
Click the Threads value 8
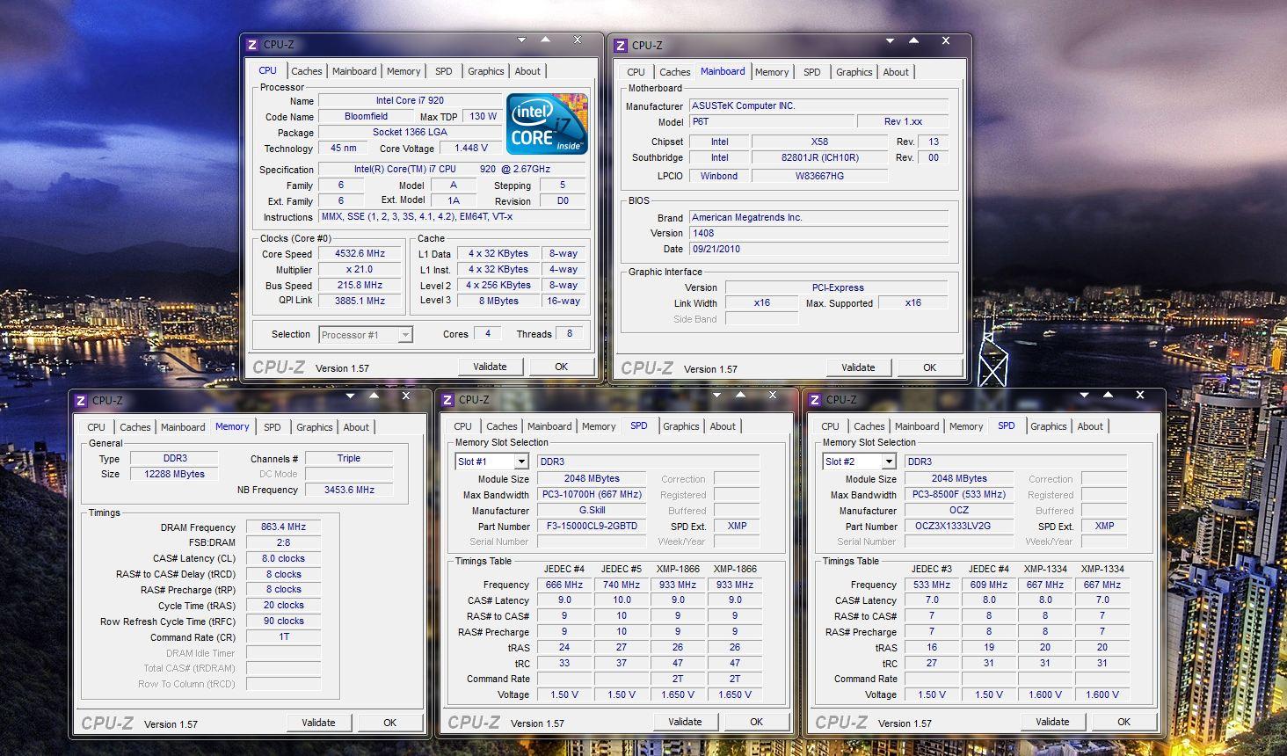(570, 333)
